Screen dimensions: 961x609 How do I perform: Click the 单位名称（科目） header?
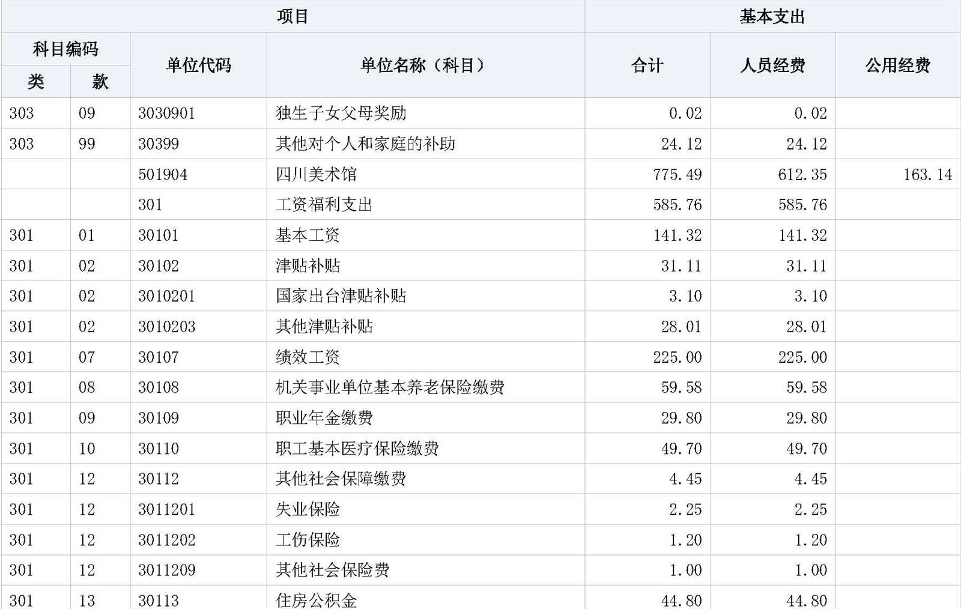pyautogui.click(x=425, y=65)
